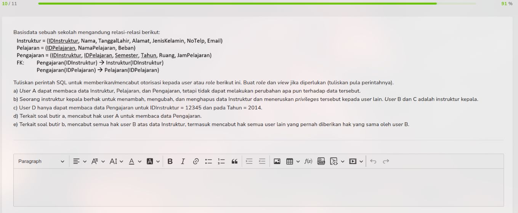Click inside the answer text area

click(x=258, y=187)
